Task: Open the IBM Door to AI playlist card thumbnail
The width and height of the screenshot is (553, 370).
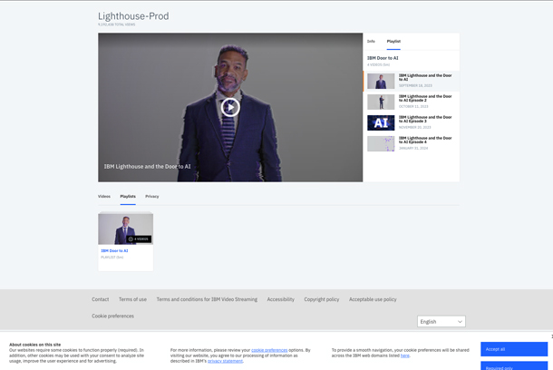Action: click(125, 229)
